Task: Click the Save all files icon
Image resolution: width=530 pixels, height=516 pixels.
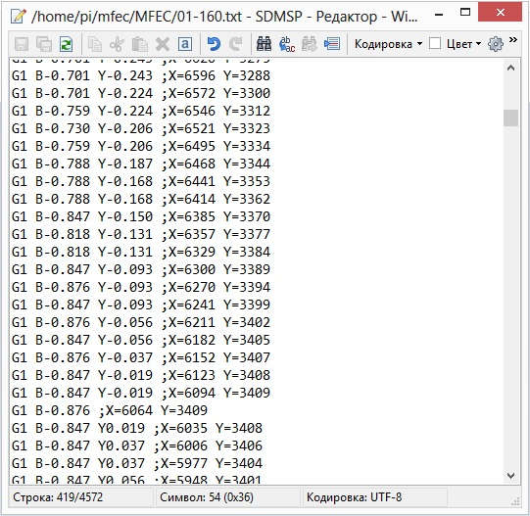Action: 44,44
